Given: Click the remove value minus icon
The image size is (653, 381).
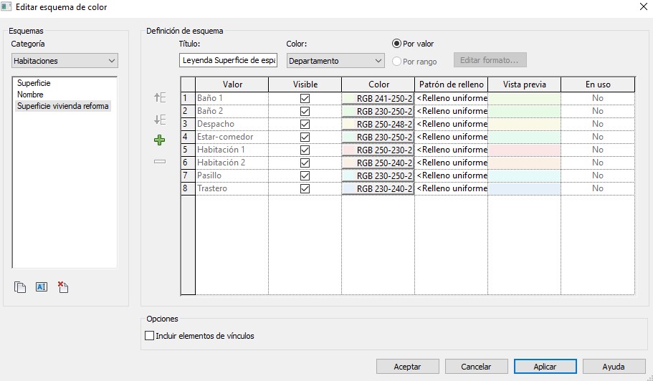Looking at the screenshot, I should [x=160, y=162].
